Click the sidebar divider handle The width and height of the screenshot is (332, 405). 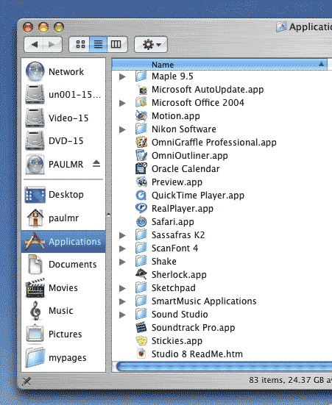[108, 215]
